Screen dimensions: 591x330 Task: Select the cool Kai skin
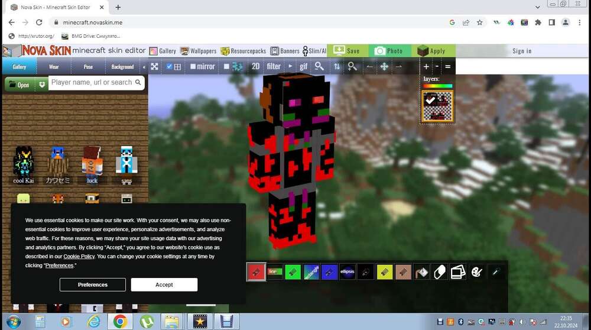pos(24,165)
